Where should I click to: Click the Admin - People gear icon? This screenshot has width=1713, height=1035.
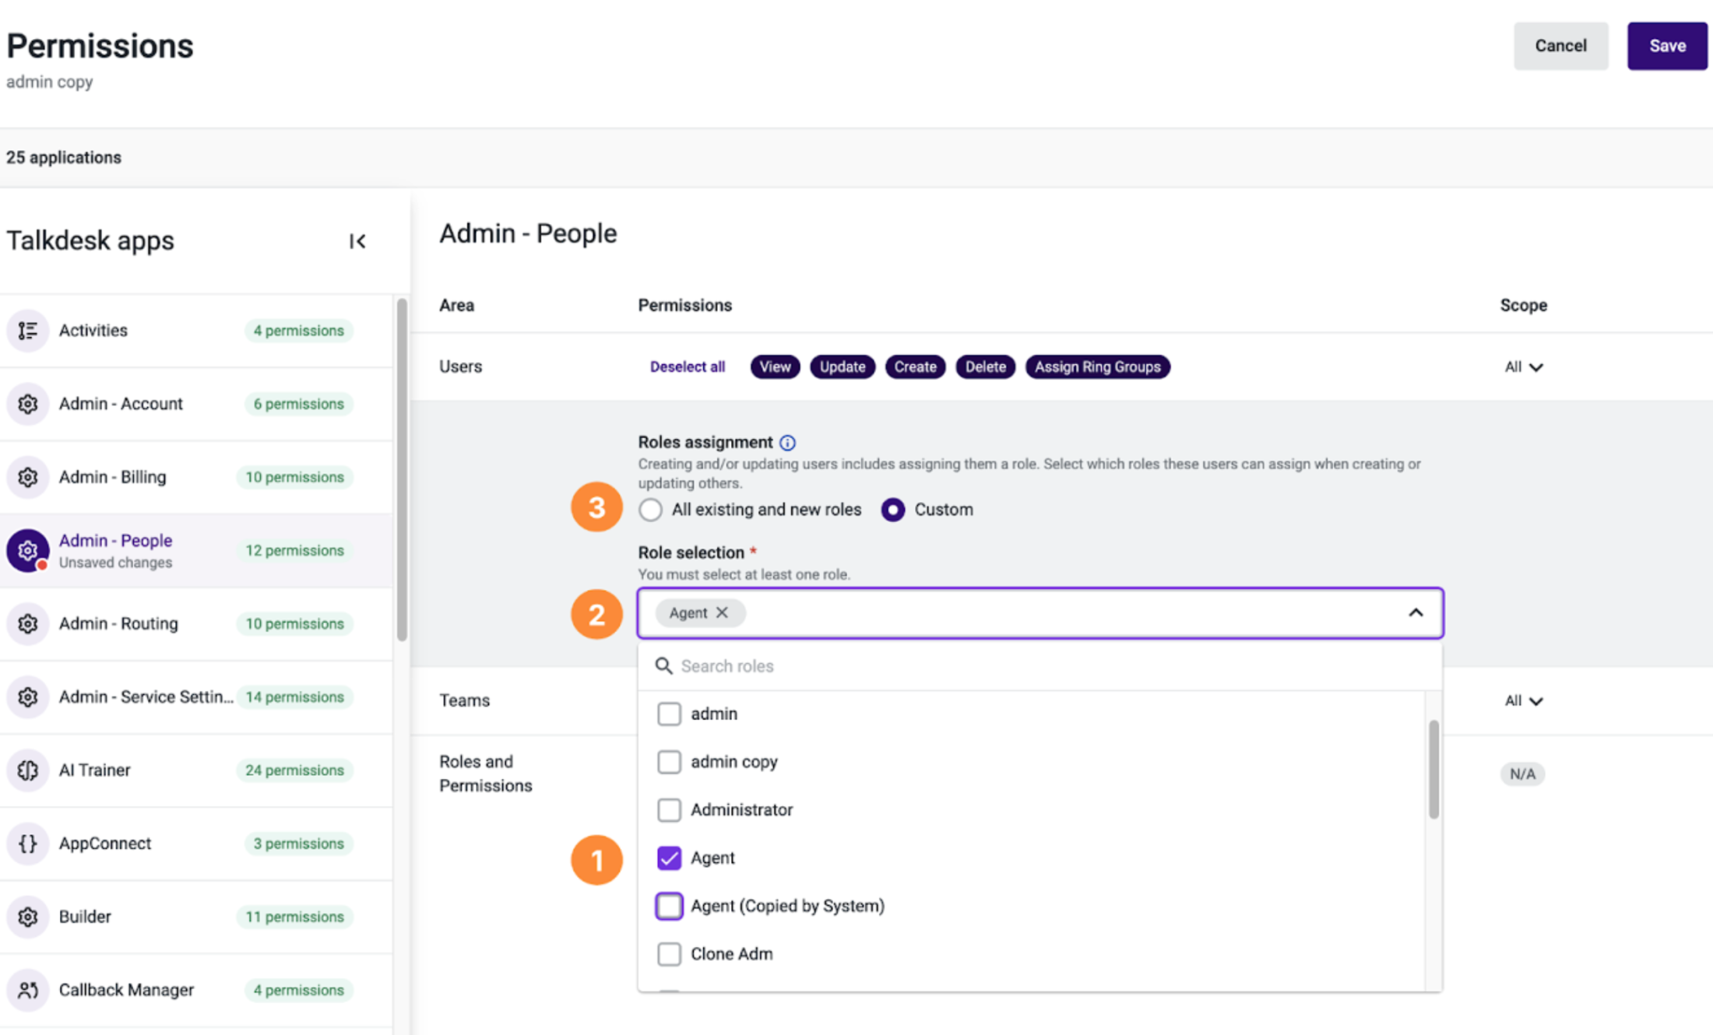pyautogui.click(x=28, y=550)
